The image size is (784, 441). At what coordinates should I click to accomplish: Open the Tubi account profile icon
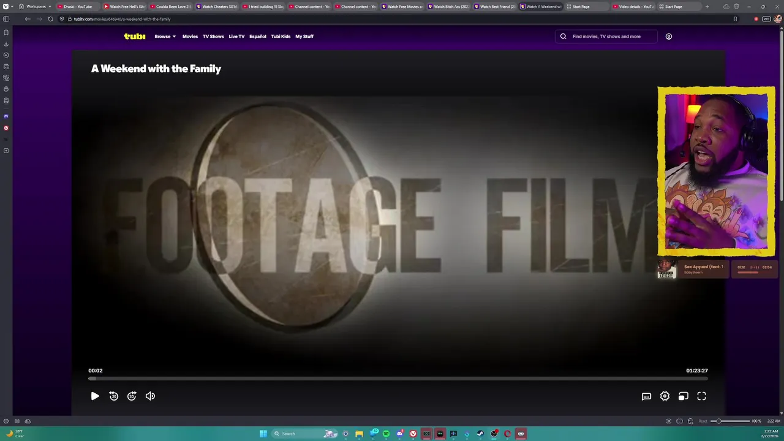click(x=668, y=36)
